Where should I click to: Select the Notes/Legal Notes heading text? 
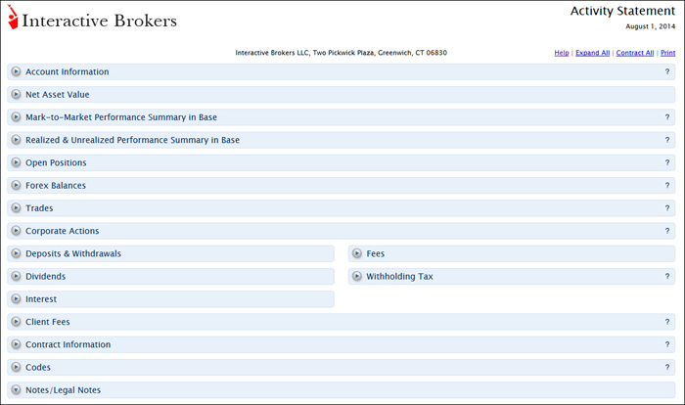point(63,389)
